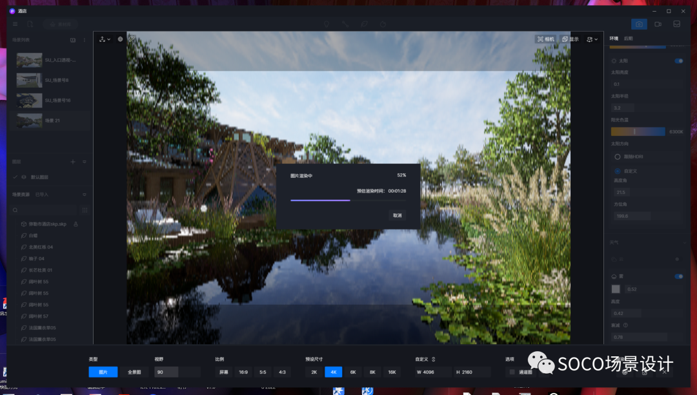Image resolution: width=697 pixels, height=395 pixels.
Task: Select 全景图 panorama render type
Action: point(134,372)
